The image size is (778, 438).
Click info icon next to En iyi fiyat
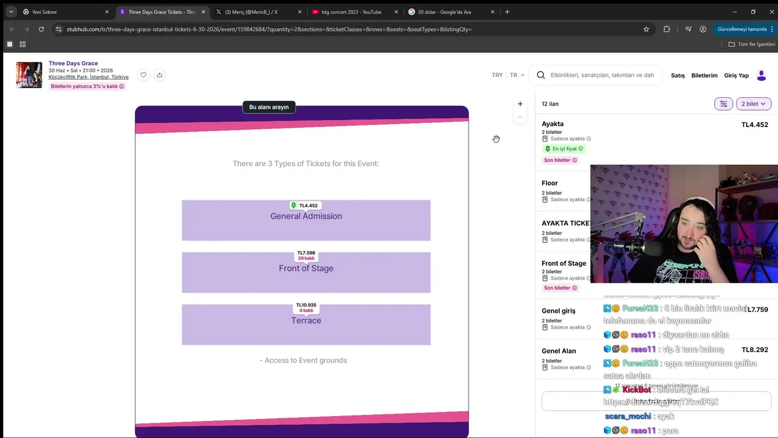[580, 149]
